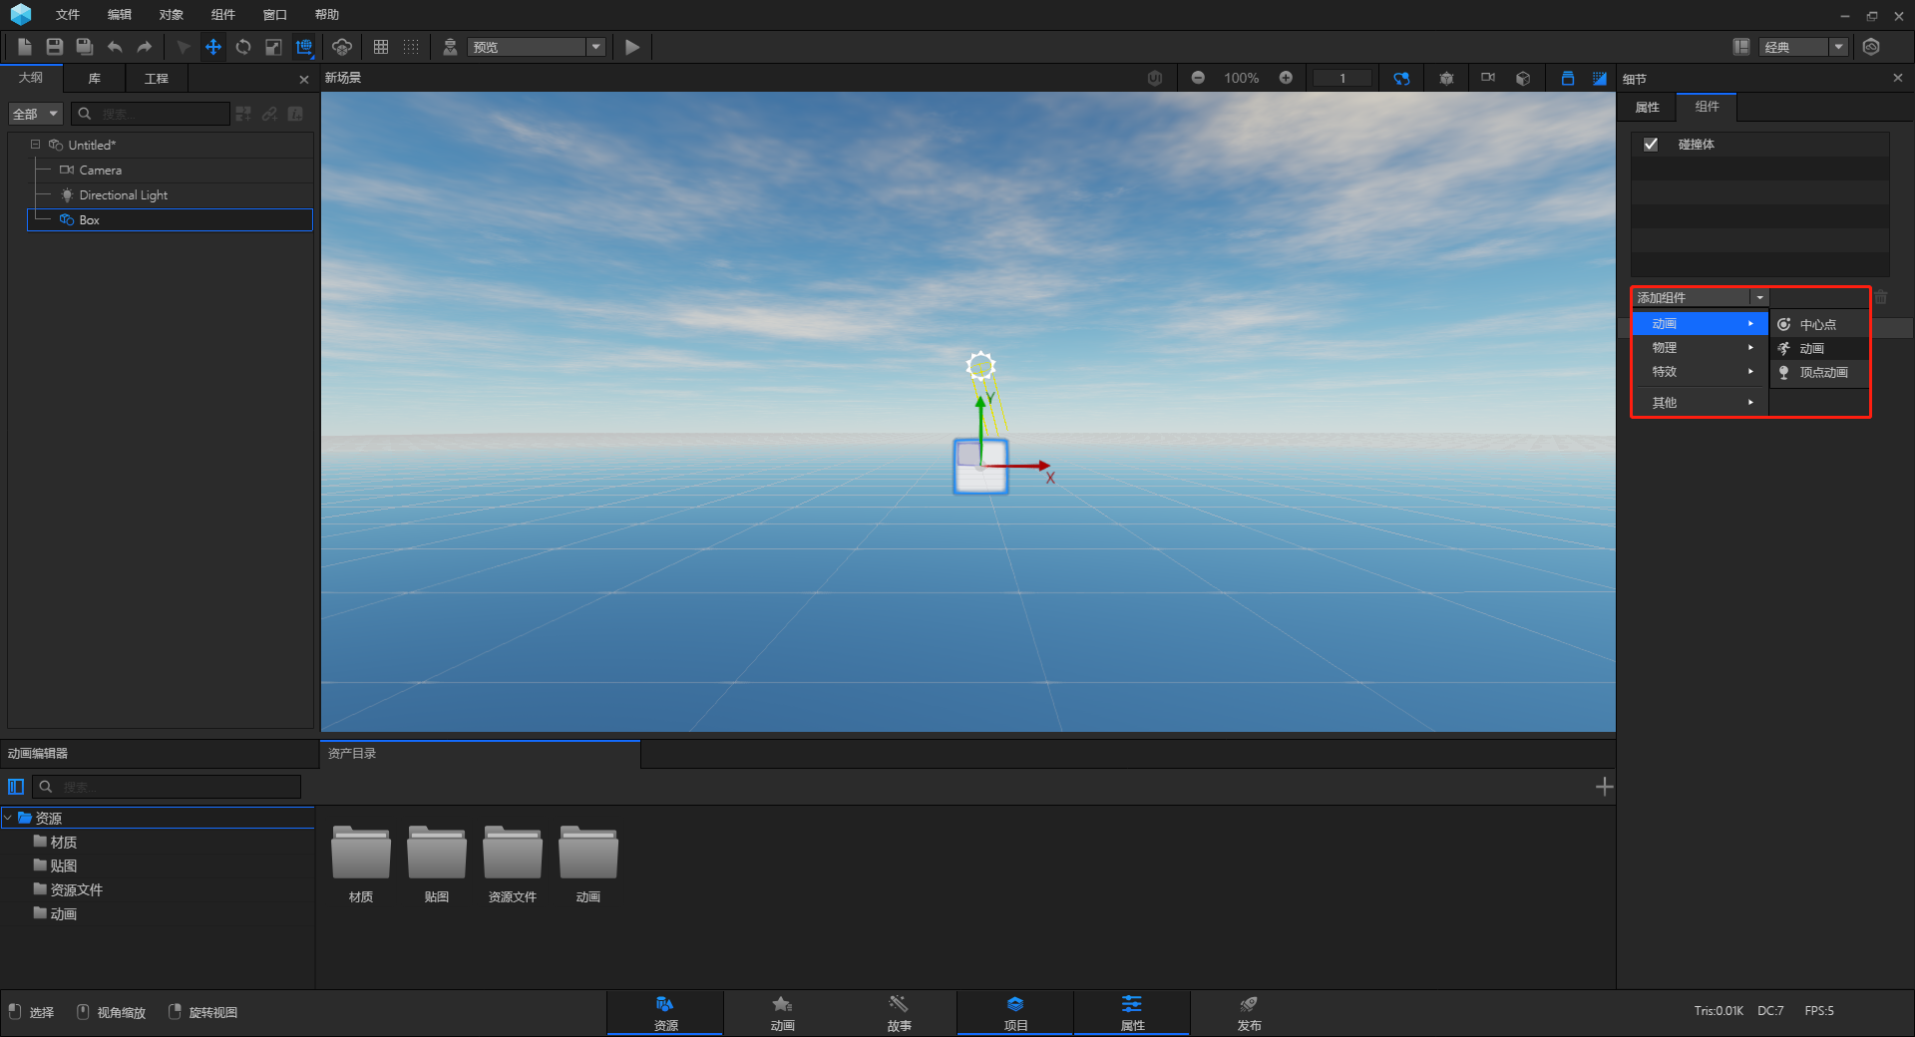Collapse the Untitled* scene tree node
The width and height of the screenshot is (1915, 1037).
coord(36,145)
